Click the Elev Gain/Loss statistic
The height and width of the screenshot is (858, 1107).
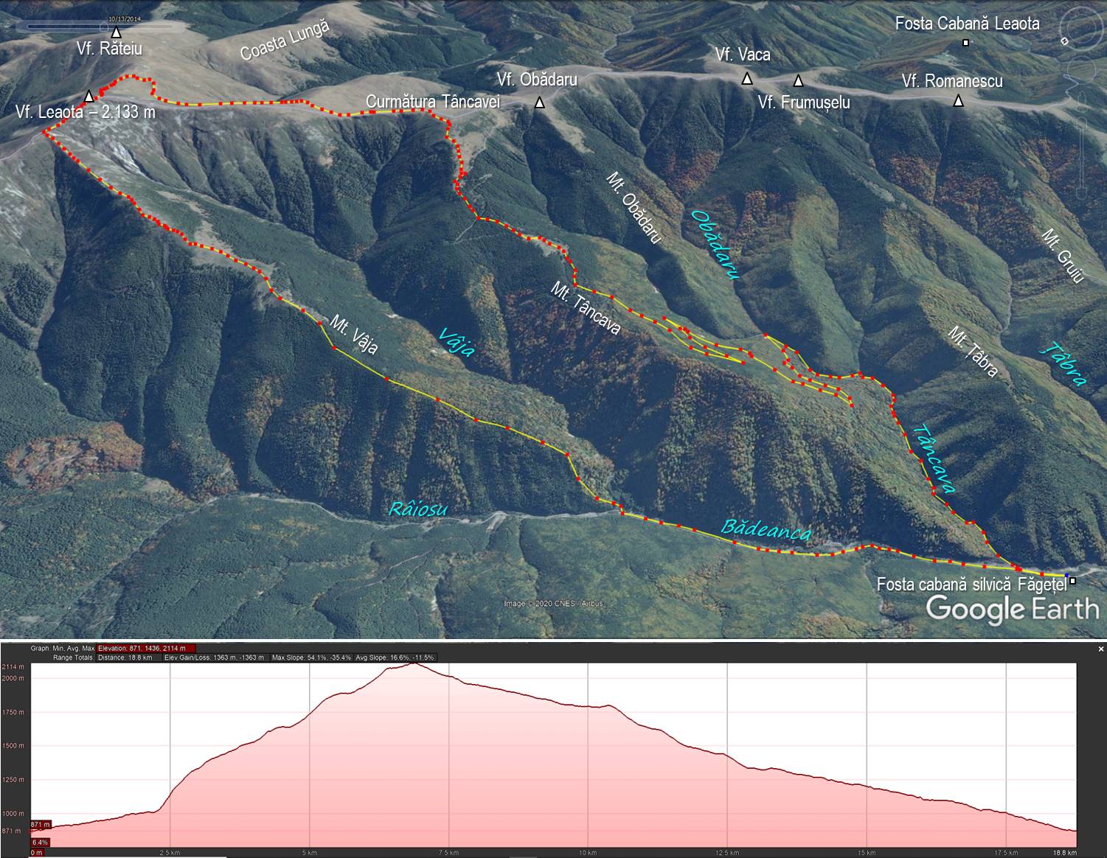[x=214, y=658]
